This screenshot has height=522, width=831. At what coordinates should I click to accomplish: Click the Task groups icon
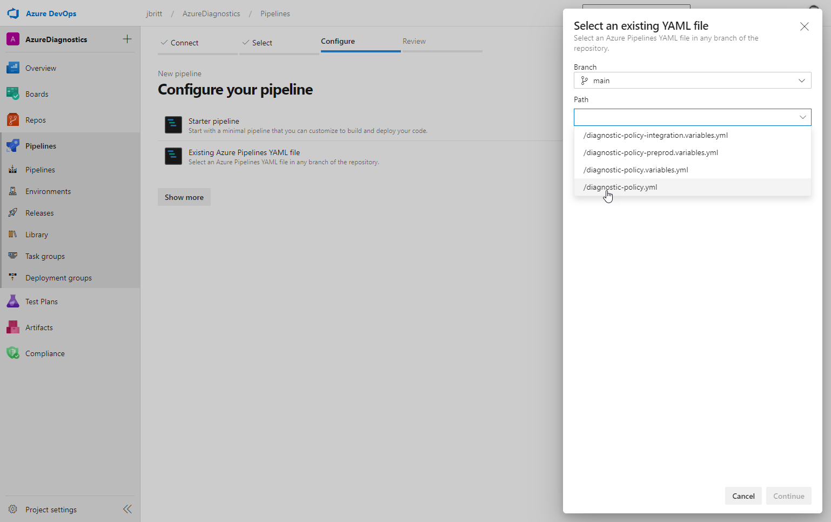coord(13,256)
